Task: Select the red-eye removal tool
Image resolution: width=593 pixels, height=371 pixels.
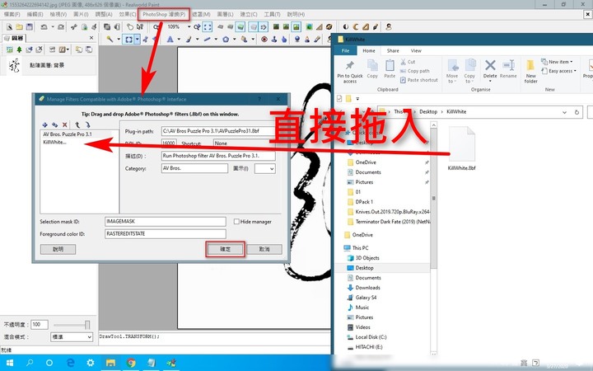Action: click(x=264, y=39)
